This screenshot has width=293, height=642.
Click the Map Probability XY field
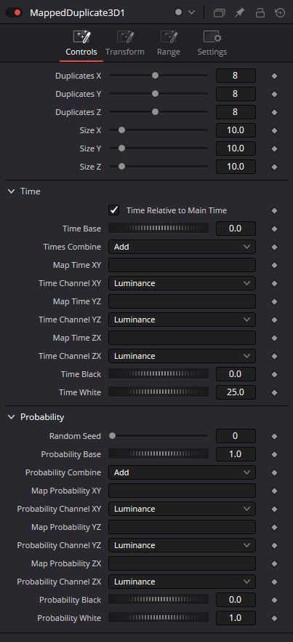click(x=182, y=491)
